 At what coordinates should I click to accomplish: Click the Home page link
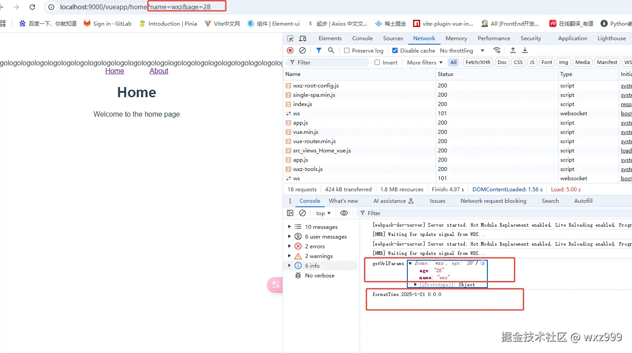(115, 71)
